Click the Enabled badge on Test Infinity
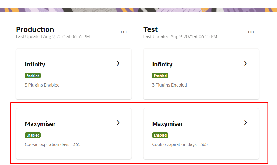 pyautogui.click(x=160, y=76)
